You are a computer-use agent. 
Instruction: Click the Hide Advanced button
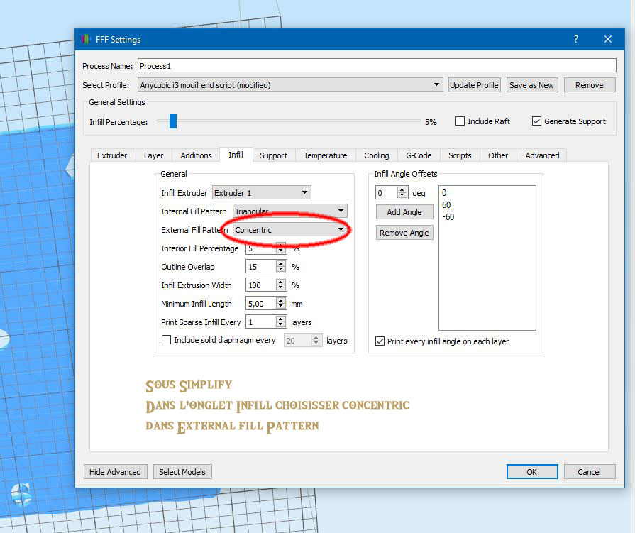tap(115, 472)
